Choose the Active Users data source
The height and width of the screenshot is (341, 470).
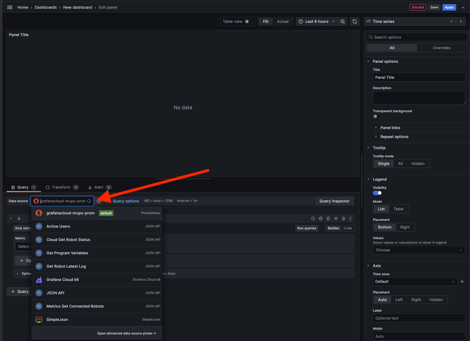97,226
